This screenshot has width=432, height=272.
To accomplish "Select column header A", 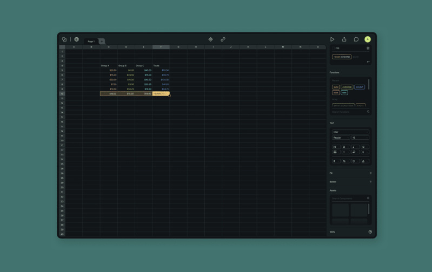I will [x=74, y=47].
